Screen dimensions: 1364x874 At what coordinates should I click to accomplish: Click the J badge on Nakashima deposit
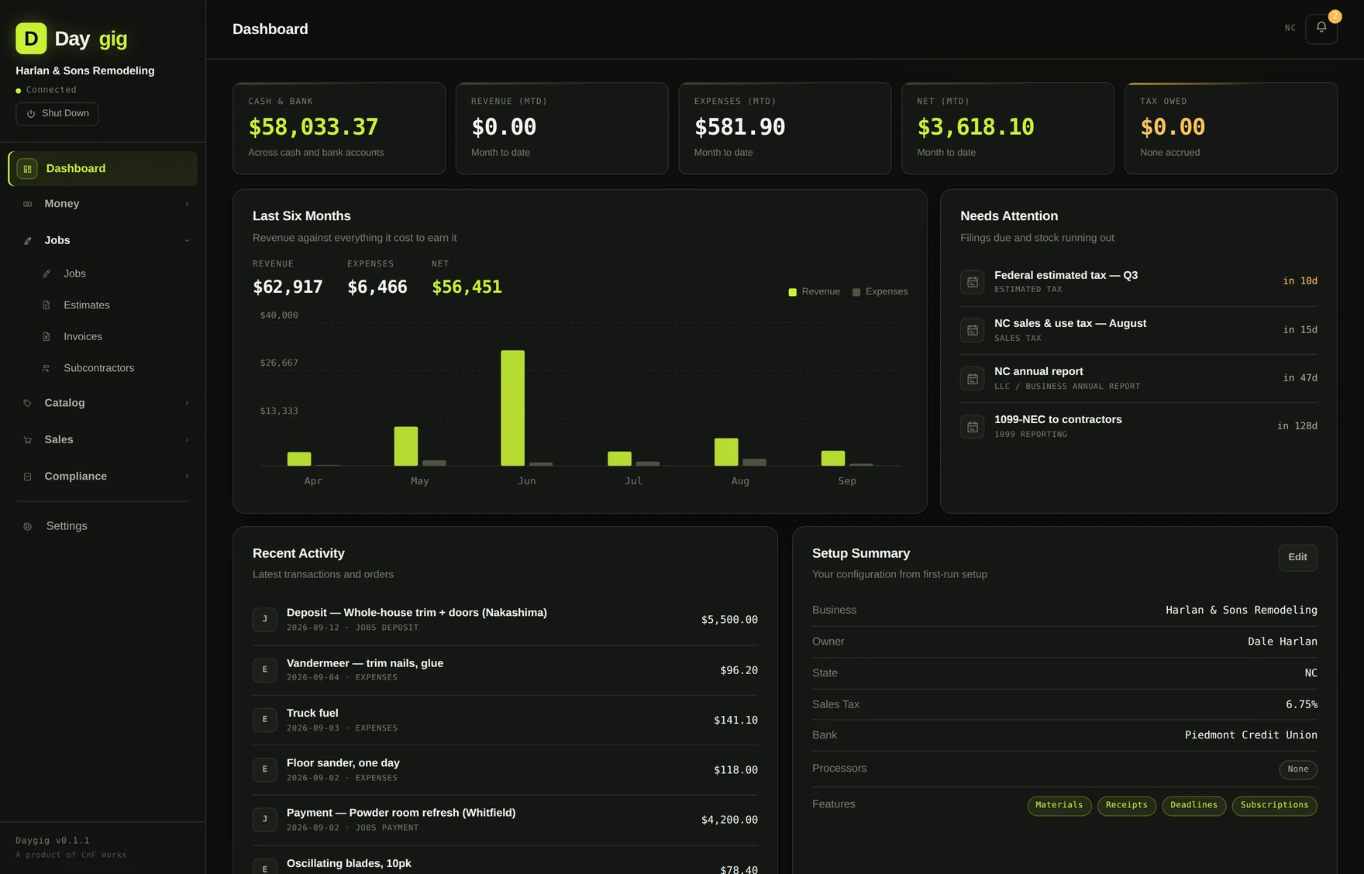click(x=265, y=619)
